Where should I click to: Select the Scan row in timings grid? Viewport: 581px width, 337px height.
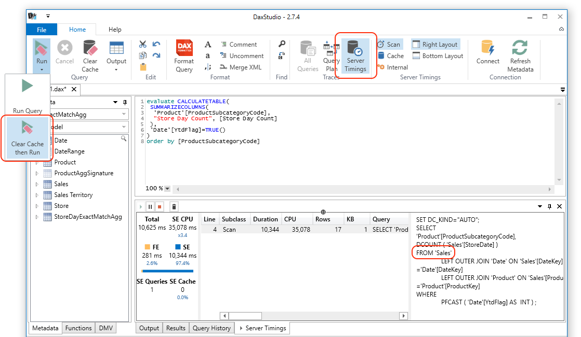click(x=305, y=230)
